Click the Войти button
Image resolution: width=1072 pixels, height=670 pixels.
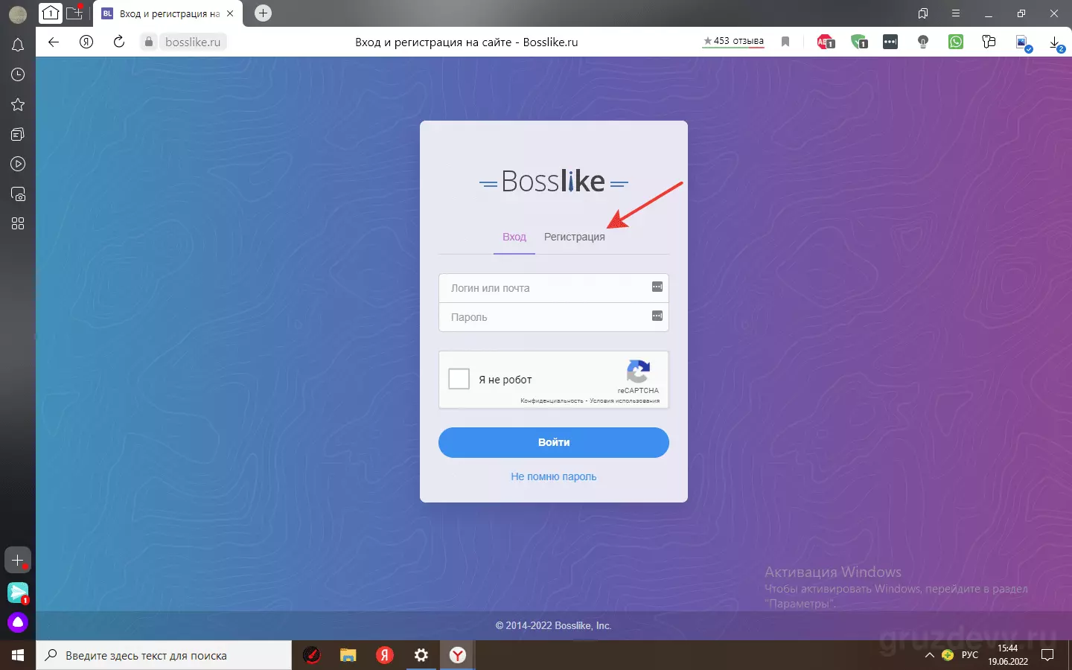[x=554, y=442]
